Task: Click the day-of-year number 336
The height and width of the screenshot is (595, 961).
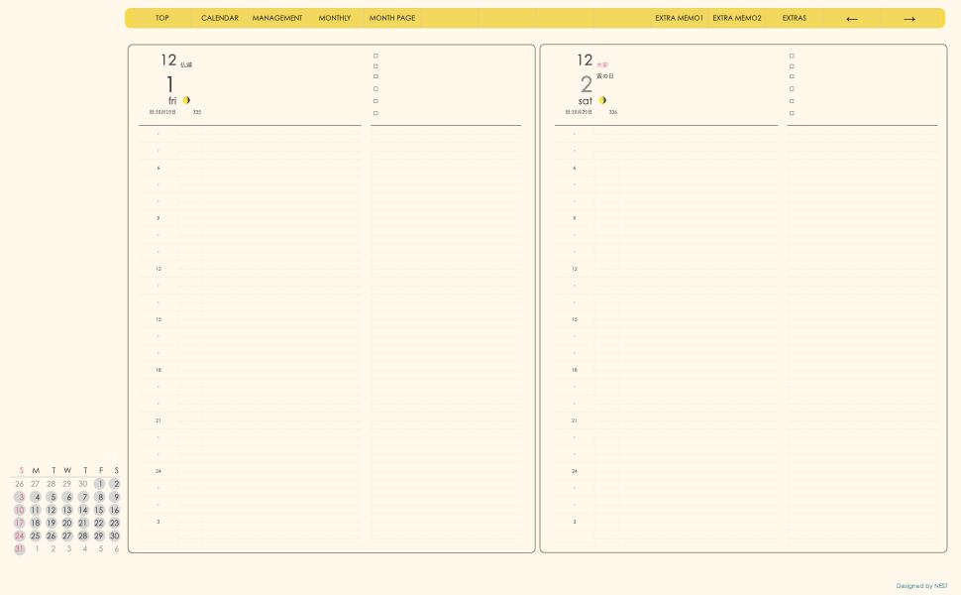Action: click(x=613, y=112)
